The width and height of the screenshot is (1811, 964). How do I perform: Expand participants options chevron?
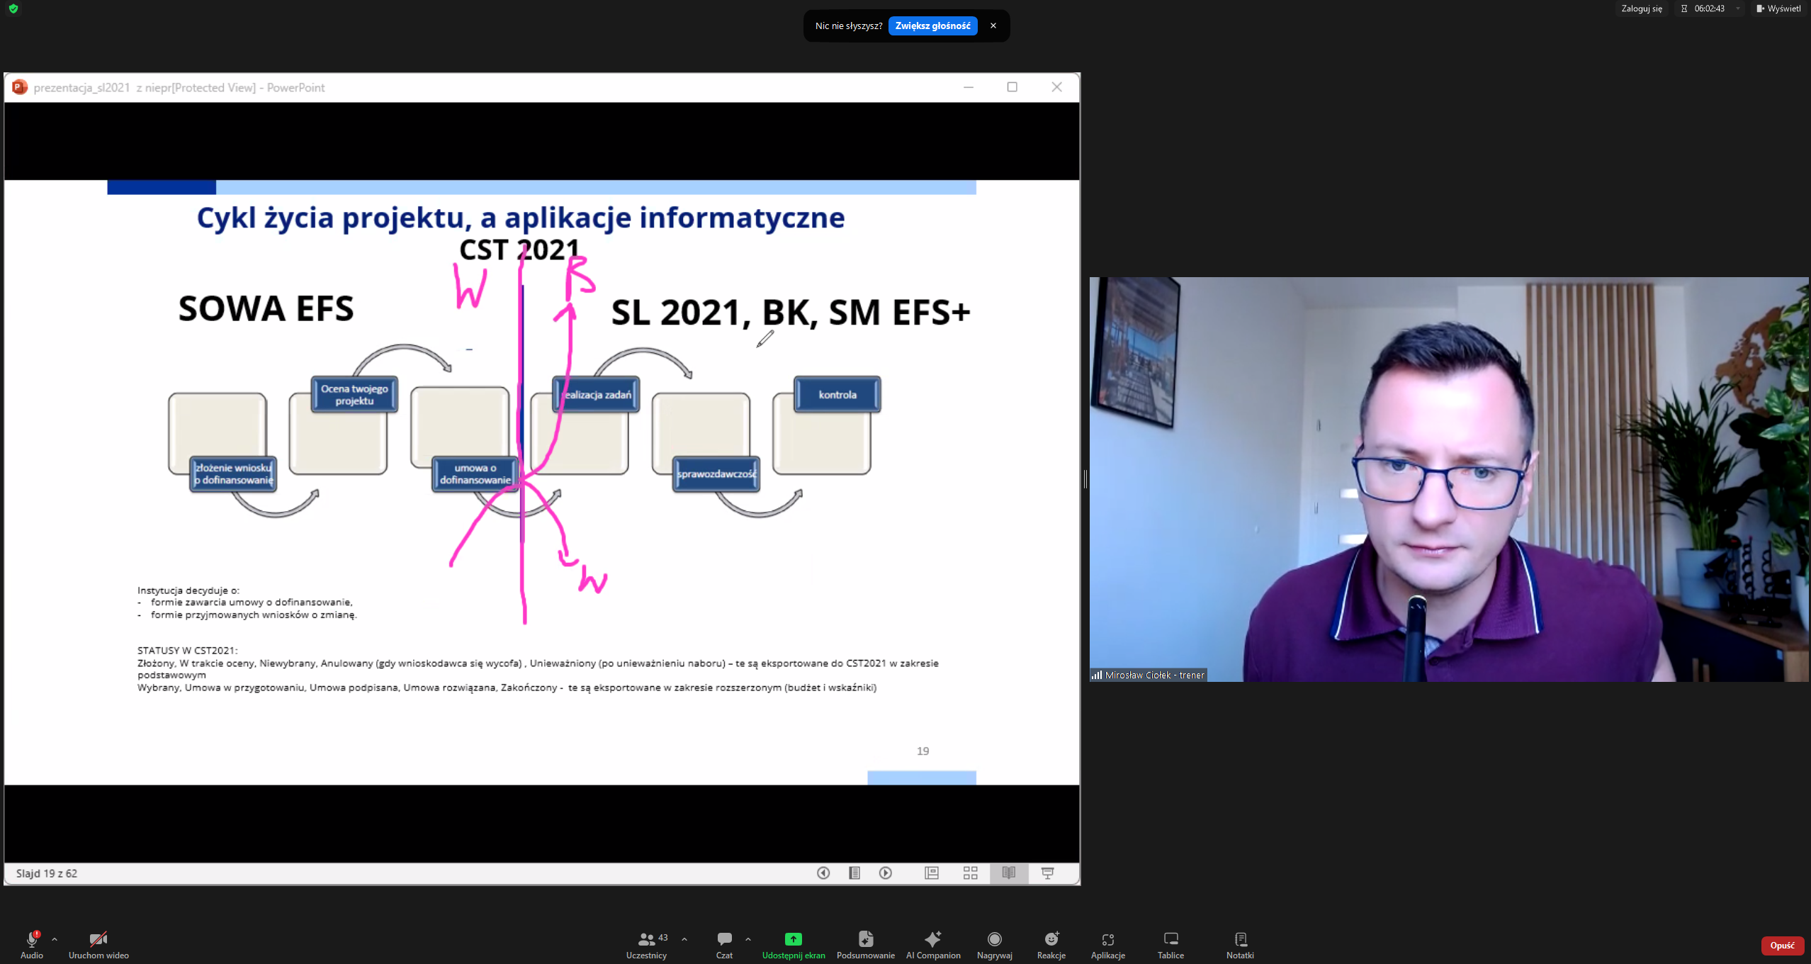(x=684, y=939)
